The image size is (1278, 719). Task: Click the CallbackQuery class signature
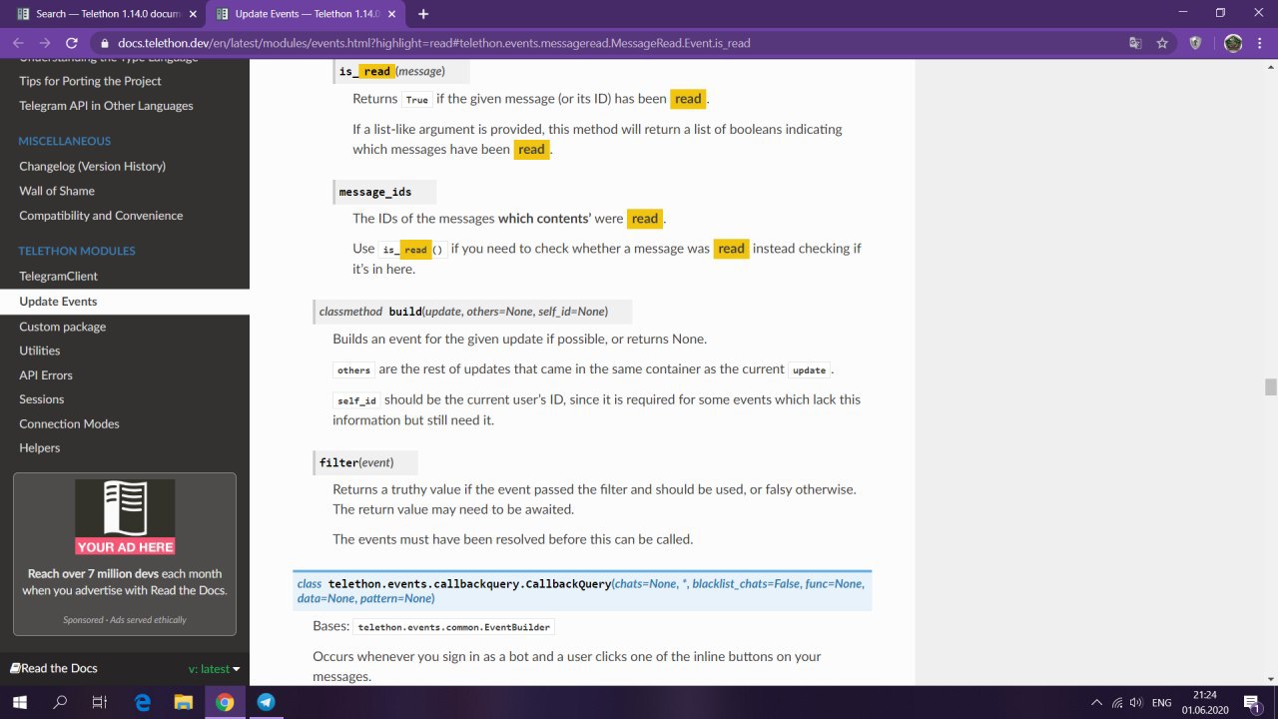coord(582,590)
